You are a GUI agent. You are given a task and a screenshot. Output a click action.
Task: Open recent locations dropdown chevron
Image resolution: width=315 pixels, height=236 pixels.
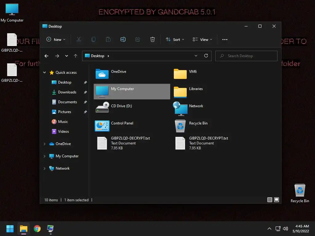66,56
